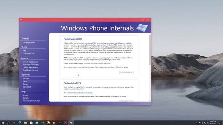
Task: Open the white circle app taskbar icon
Action: 48,123
